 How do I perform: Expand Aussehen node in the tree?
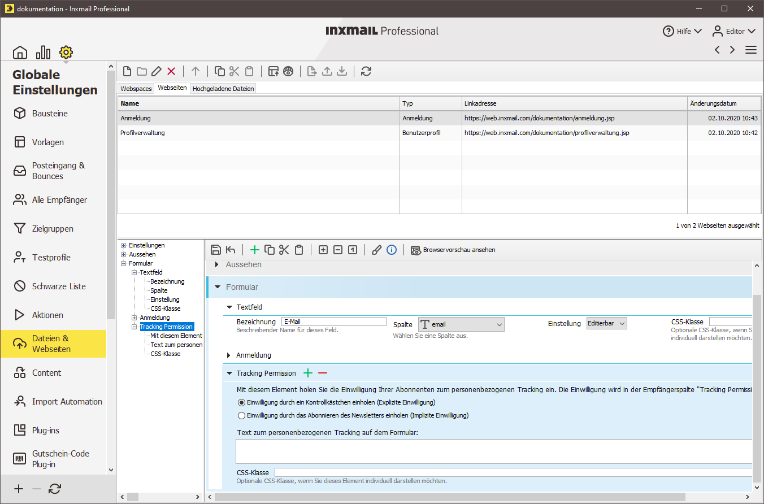[124, 254]
